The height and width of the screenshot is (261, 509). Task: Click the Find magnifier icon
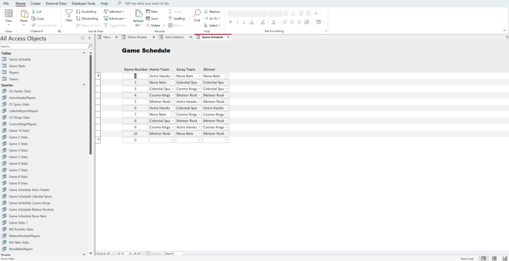pyautogui.click(x=197, y=15)
